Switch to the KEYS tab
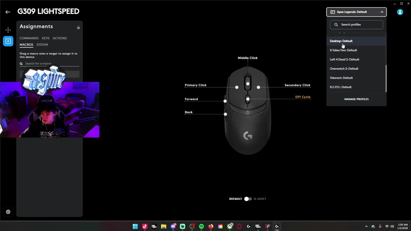Screen dimensions: 411x231 (x=46, y=38)
